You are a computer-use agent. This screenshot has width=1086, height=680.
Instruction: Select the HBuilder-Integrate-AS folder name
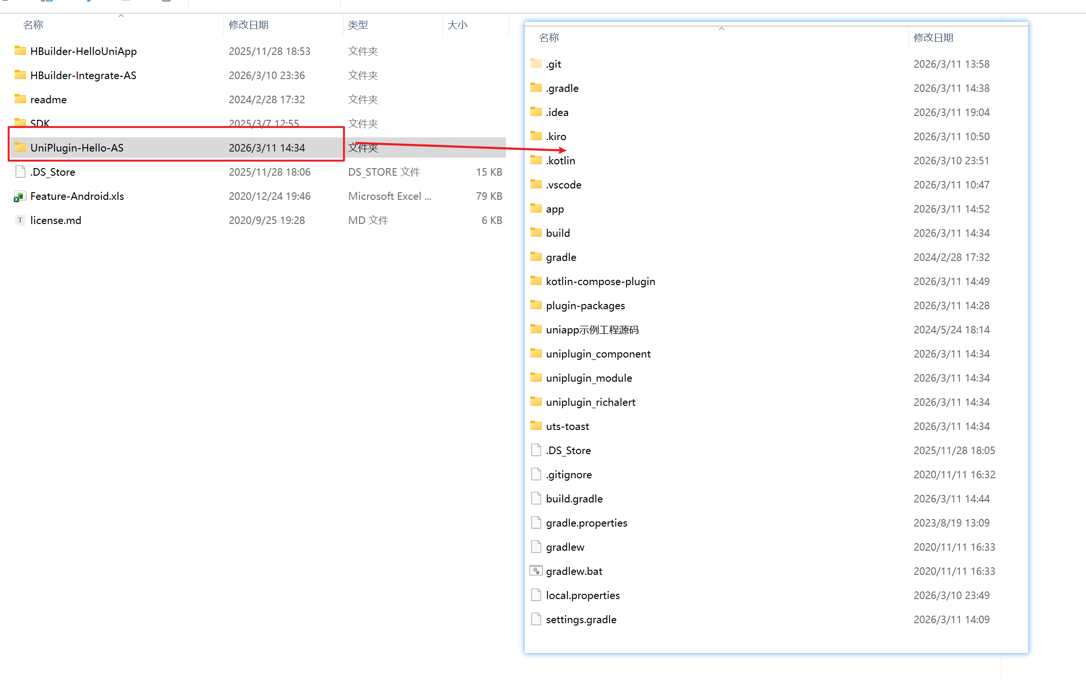83,76
